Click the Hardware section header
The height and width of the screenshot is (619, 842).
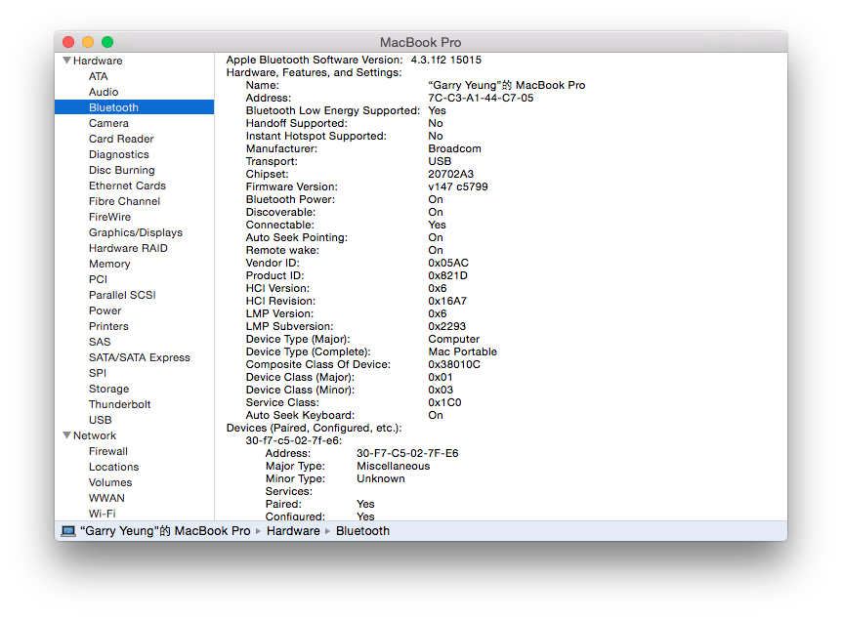pyautogui.click(x=98, y=61)
